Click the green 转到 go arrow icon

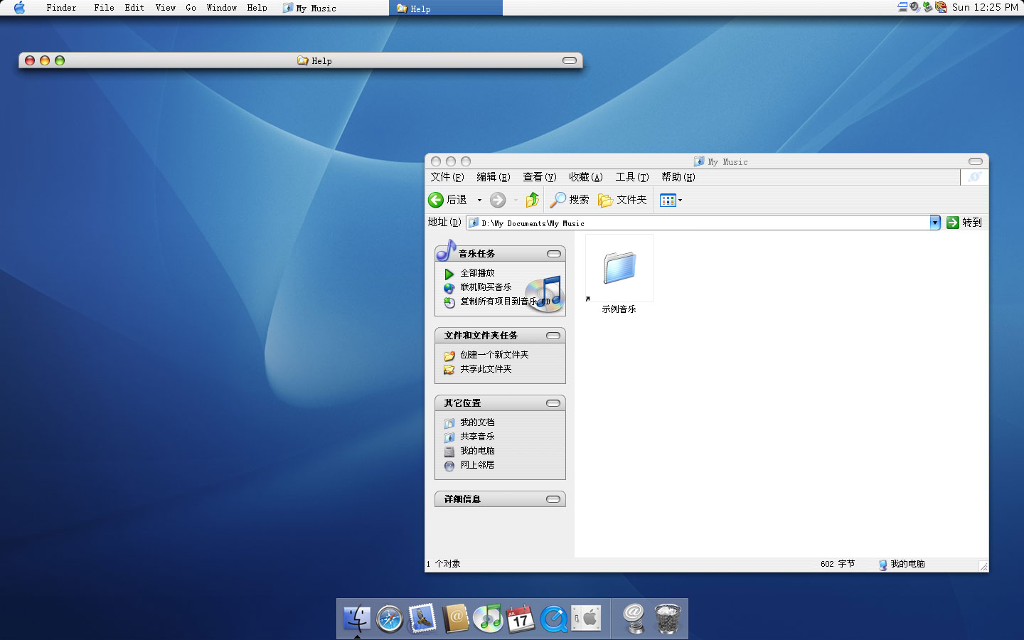pyautogui.click(x=953, y=223)
